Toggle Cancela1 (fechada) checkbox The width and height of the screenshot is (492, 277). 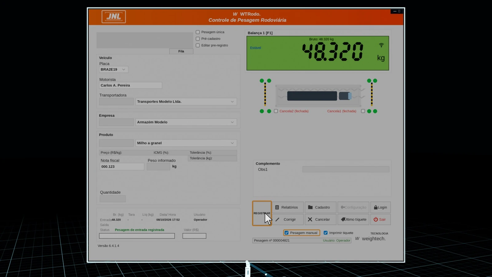pos(363,111)
